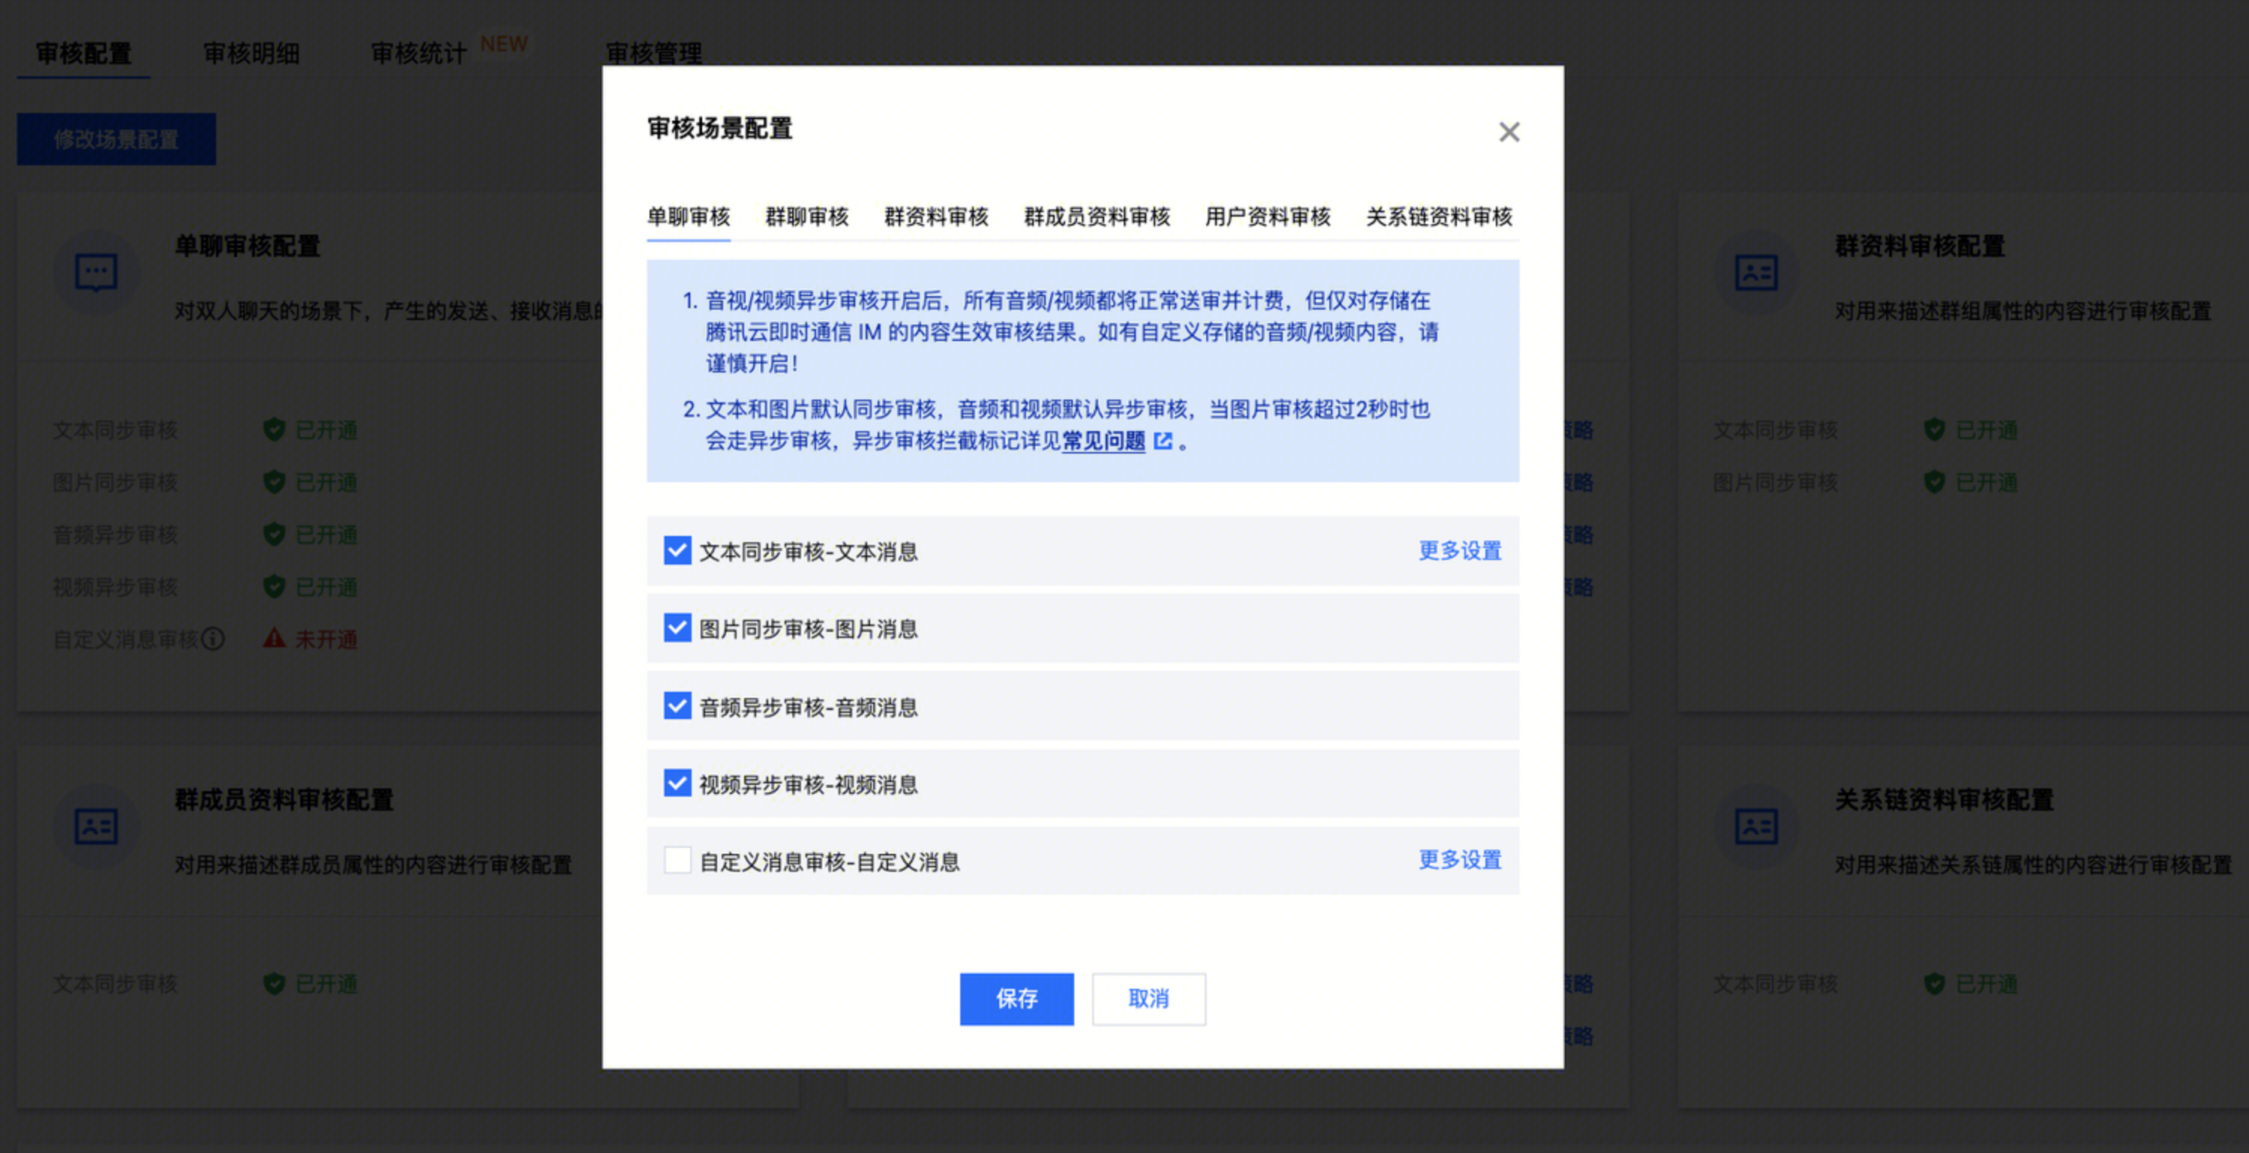Click info icon next to 自定义消息审核
2249x1153 pixels.
[x=213, y=639]
